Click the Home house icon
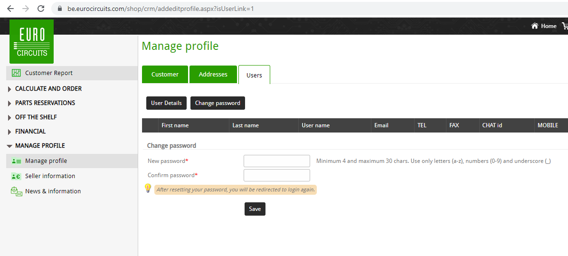Image resolution: width=568 pixels, height=256 pixels. click(535, 26)
